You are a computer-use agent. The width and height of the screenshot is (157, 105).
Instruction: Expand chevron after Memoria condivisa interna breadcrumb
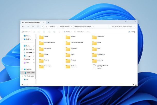click(93, 27)
